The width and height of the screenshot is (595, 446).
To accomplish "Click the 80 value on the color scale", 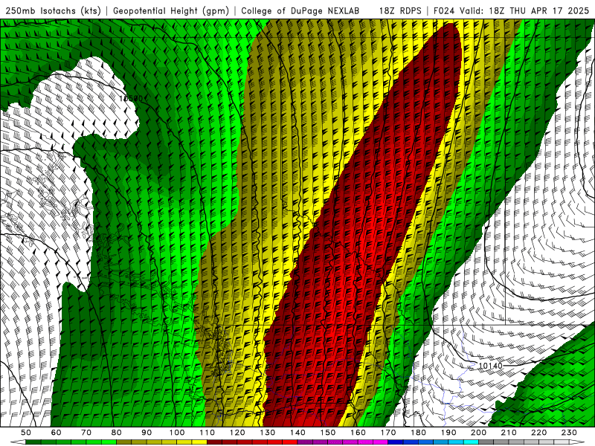I will [x=116, y=433].
